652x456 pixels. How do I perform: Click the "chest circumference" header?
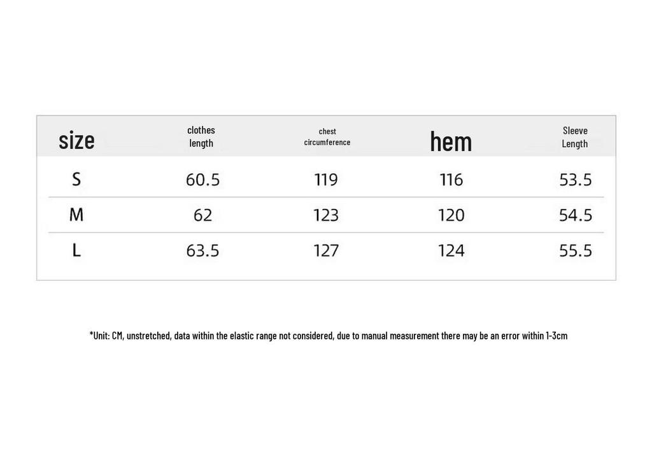pos(327,137)
